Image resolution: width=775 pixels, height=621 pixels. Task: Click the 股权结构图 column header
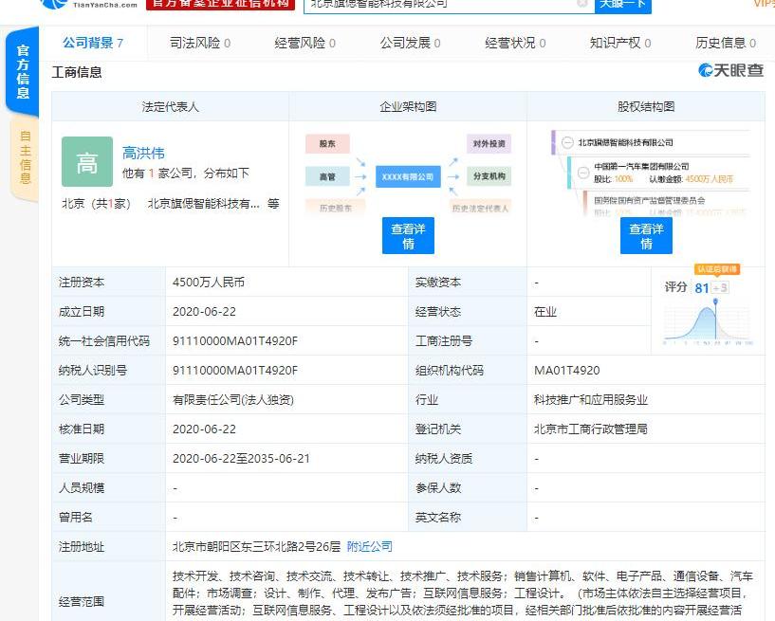tap(646, 106)
